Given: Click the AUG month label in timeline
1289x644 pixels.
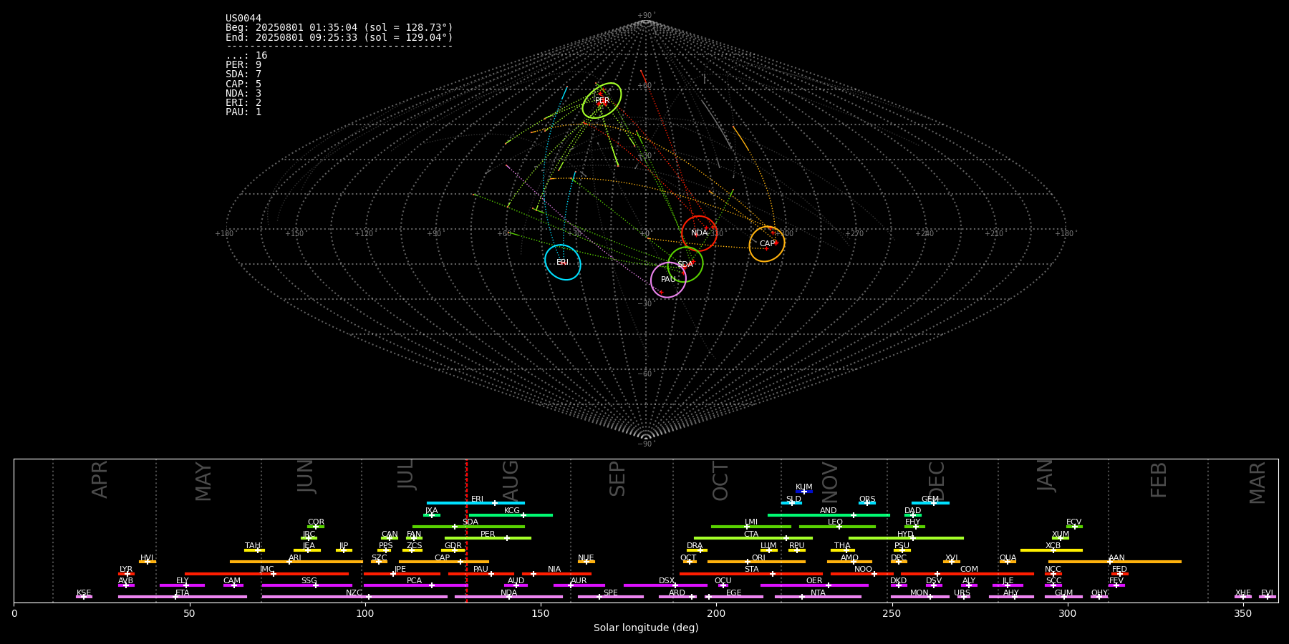Looking at the screenshot, I should click(x=511, y=481).
